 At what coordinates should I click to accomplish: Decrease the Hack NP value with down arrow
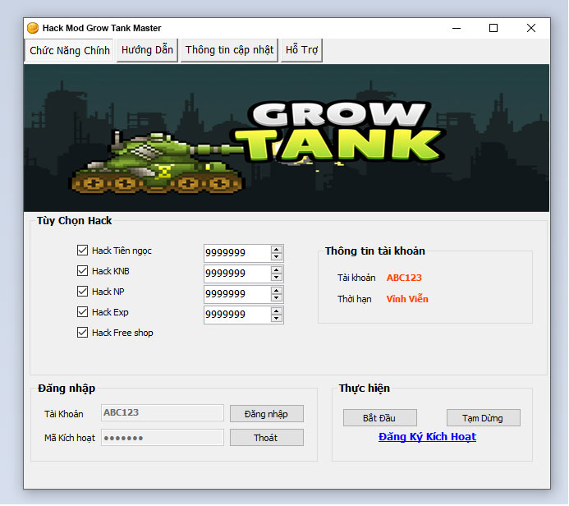[x=277, y=298]
